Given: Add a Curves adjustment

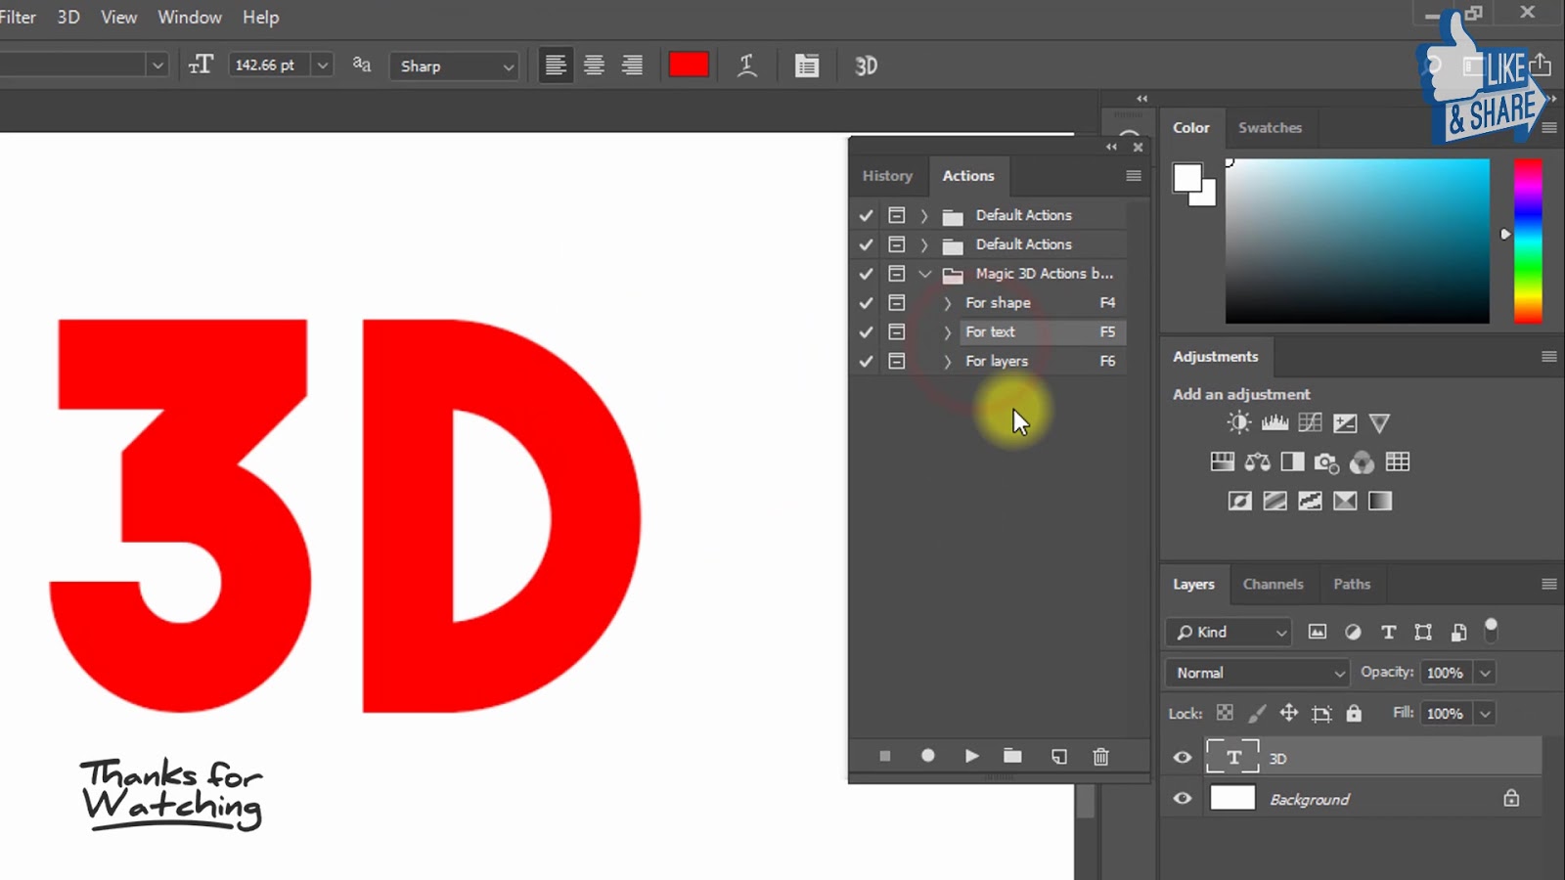Looking at the screenshot, I should 1310,422.
